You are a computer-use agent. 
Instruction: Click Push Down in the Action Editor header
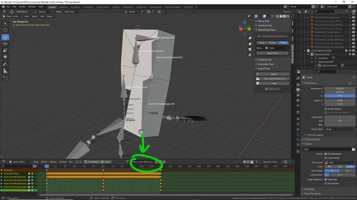pyautogui.click(x=91, y=162)
